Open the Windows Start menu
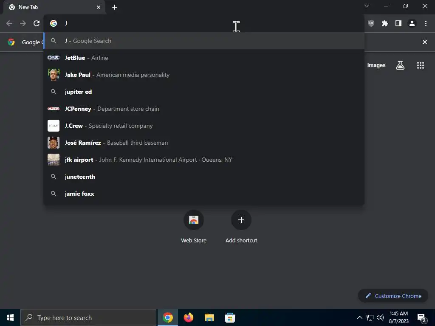Viewport: 435px width, 326px height. [10, 318]
